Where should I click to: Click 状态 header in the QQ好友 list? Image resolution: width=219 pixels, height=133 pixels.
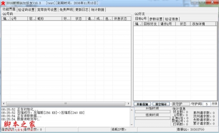coord(183,24)
